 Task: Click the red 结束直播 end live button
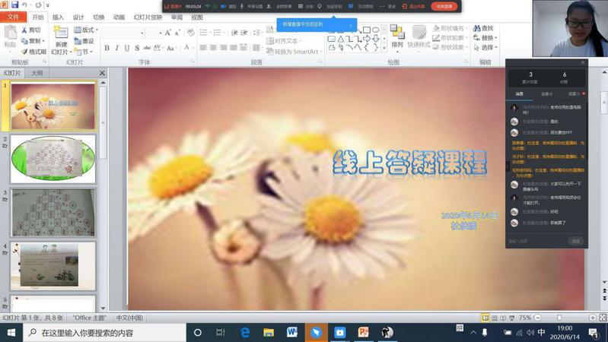(444, 6)
